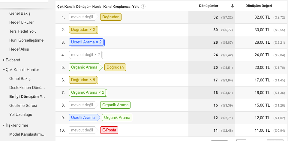
Task: Click the sort descending arrow icon
Action: (232, 6)
